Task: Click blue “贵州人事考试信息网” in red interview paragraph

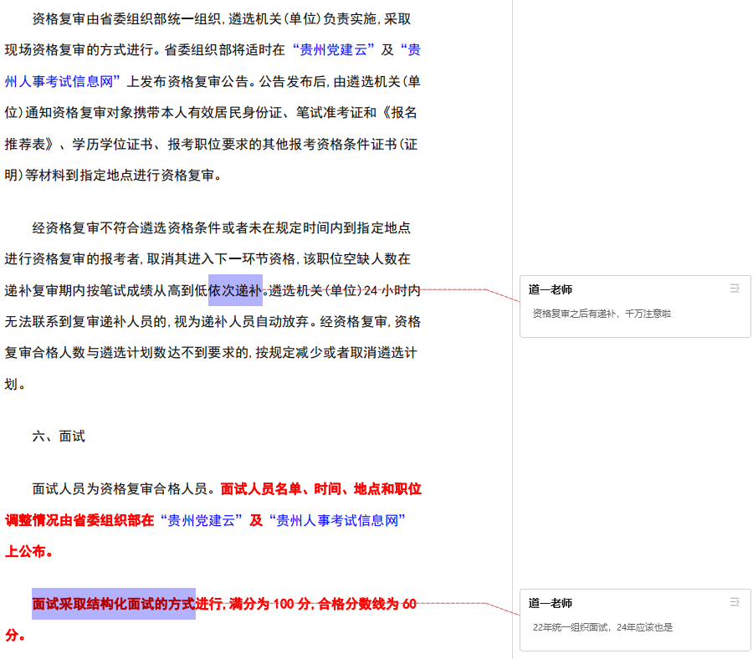Action: tap(336, 520)
